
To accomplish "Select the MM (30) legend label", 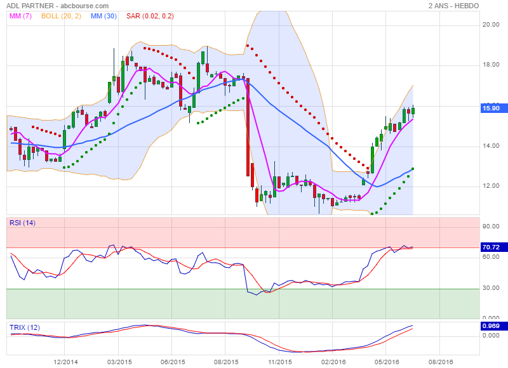I will (104, 16).
